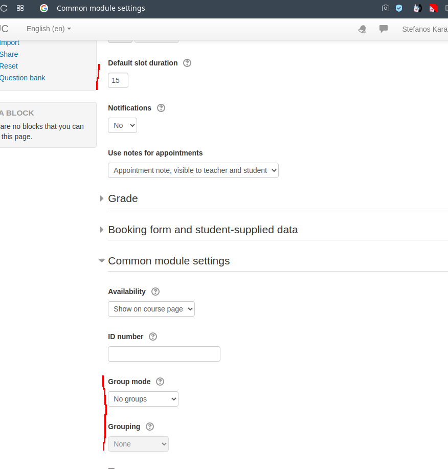Expand the Grade section

pos(123,198)
